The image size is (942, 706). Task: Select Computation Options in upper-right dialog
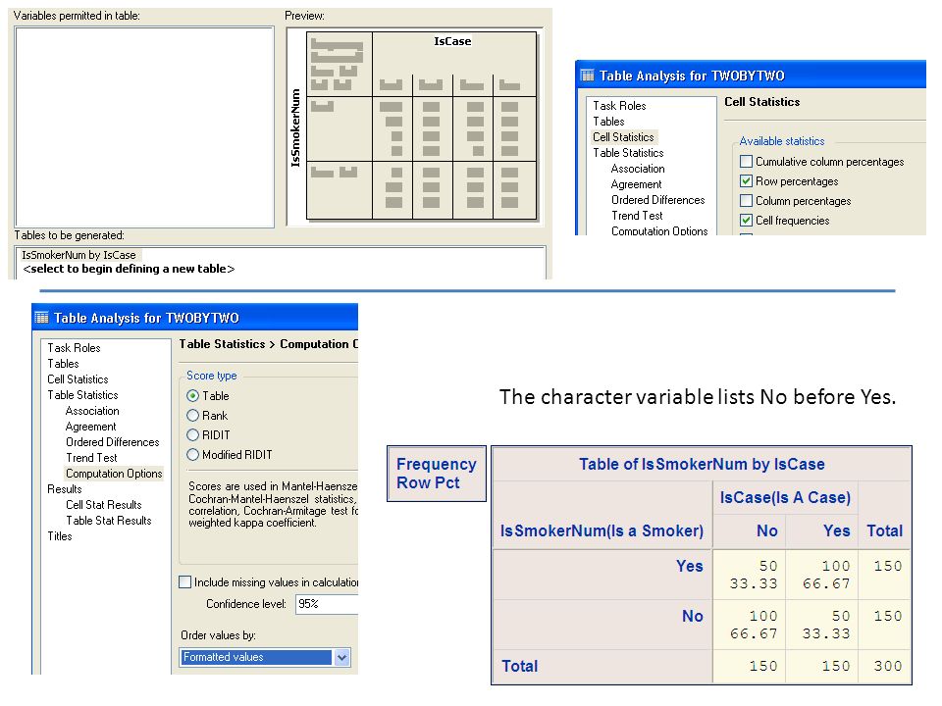tap(659, 230)
